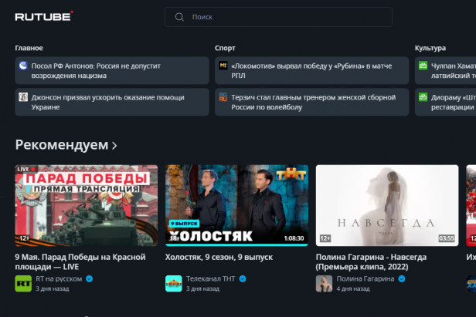
Task: Click source icon beside Джонсон призвал news
Action: [x=22, y=97]
